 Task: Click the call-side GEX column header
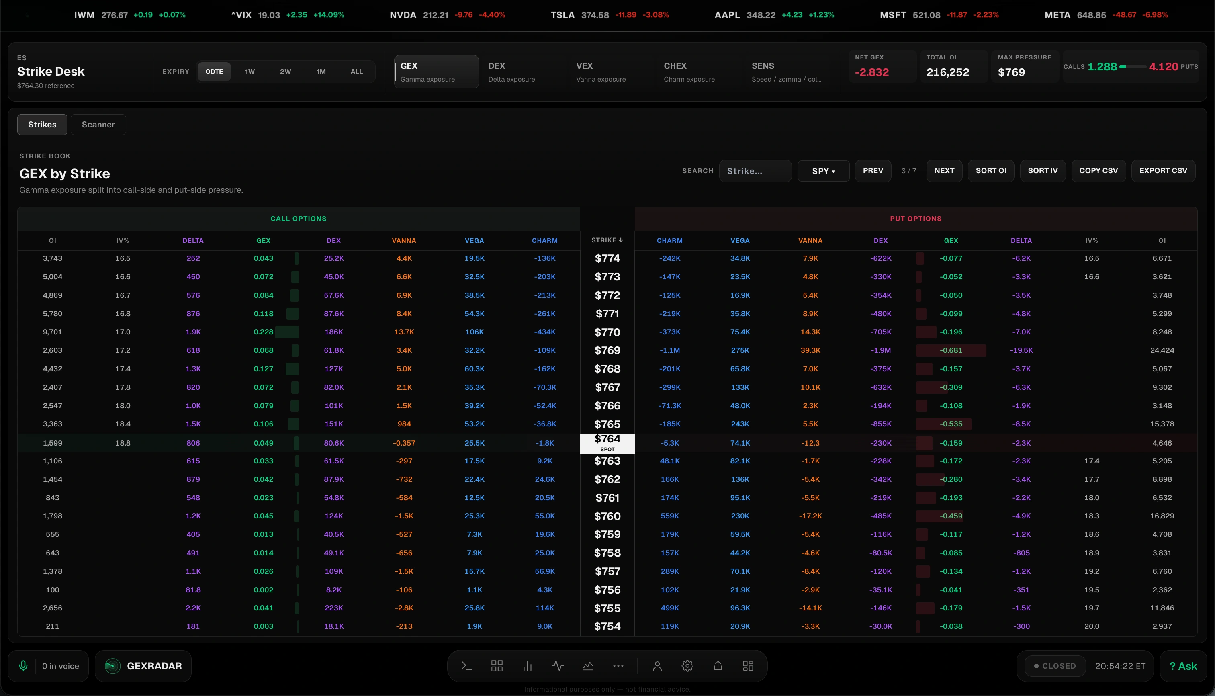[263, 240]
